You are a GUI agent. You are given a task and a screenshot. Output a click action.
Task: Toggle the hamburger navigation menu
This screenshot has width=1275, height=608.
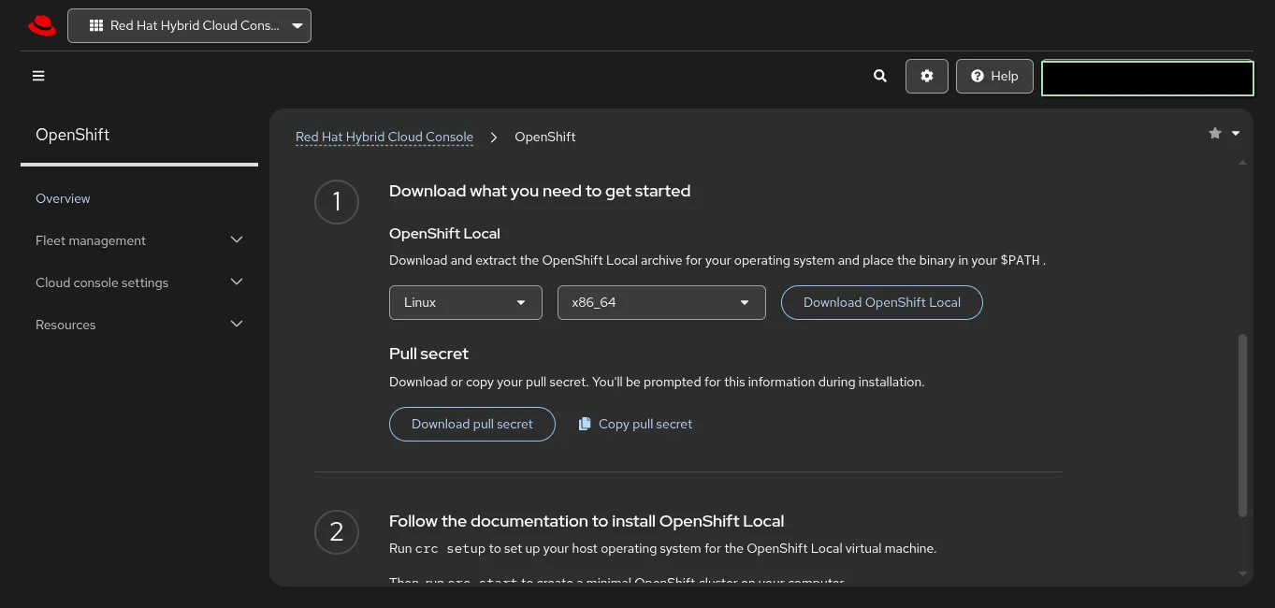pos(38,76)
